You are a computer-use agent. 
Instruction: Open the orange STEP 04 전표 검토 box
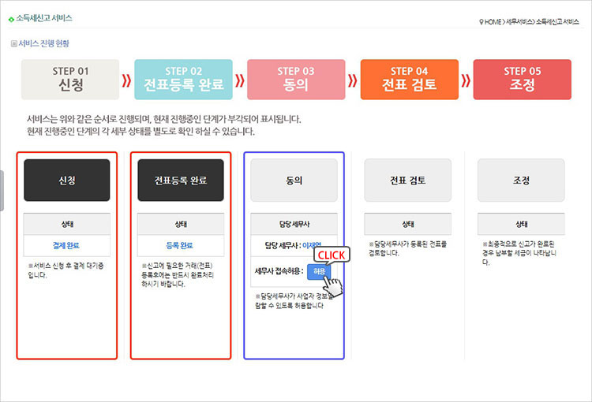coord(409,80)
